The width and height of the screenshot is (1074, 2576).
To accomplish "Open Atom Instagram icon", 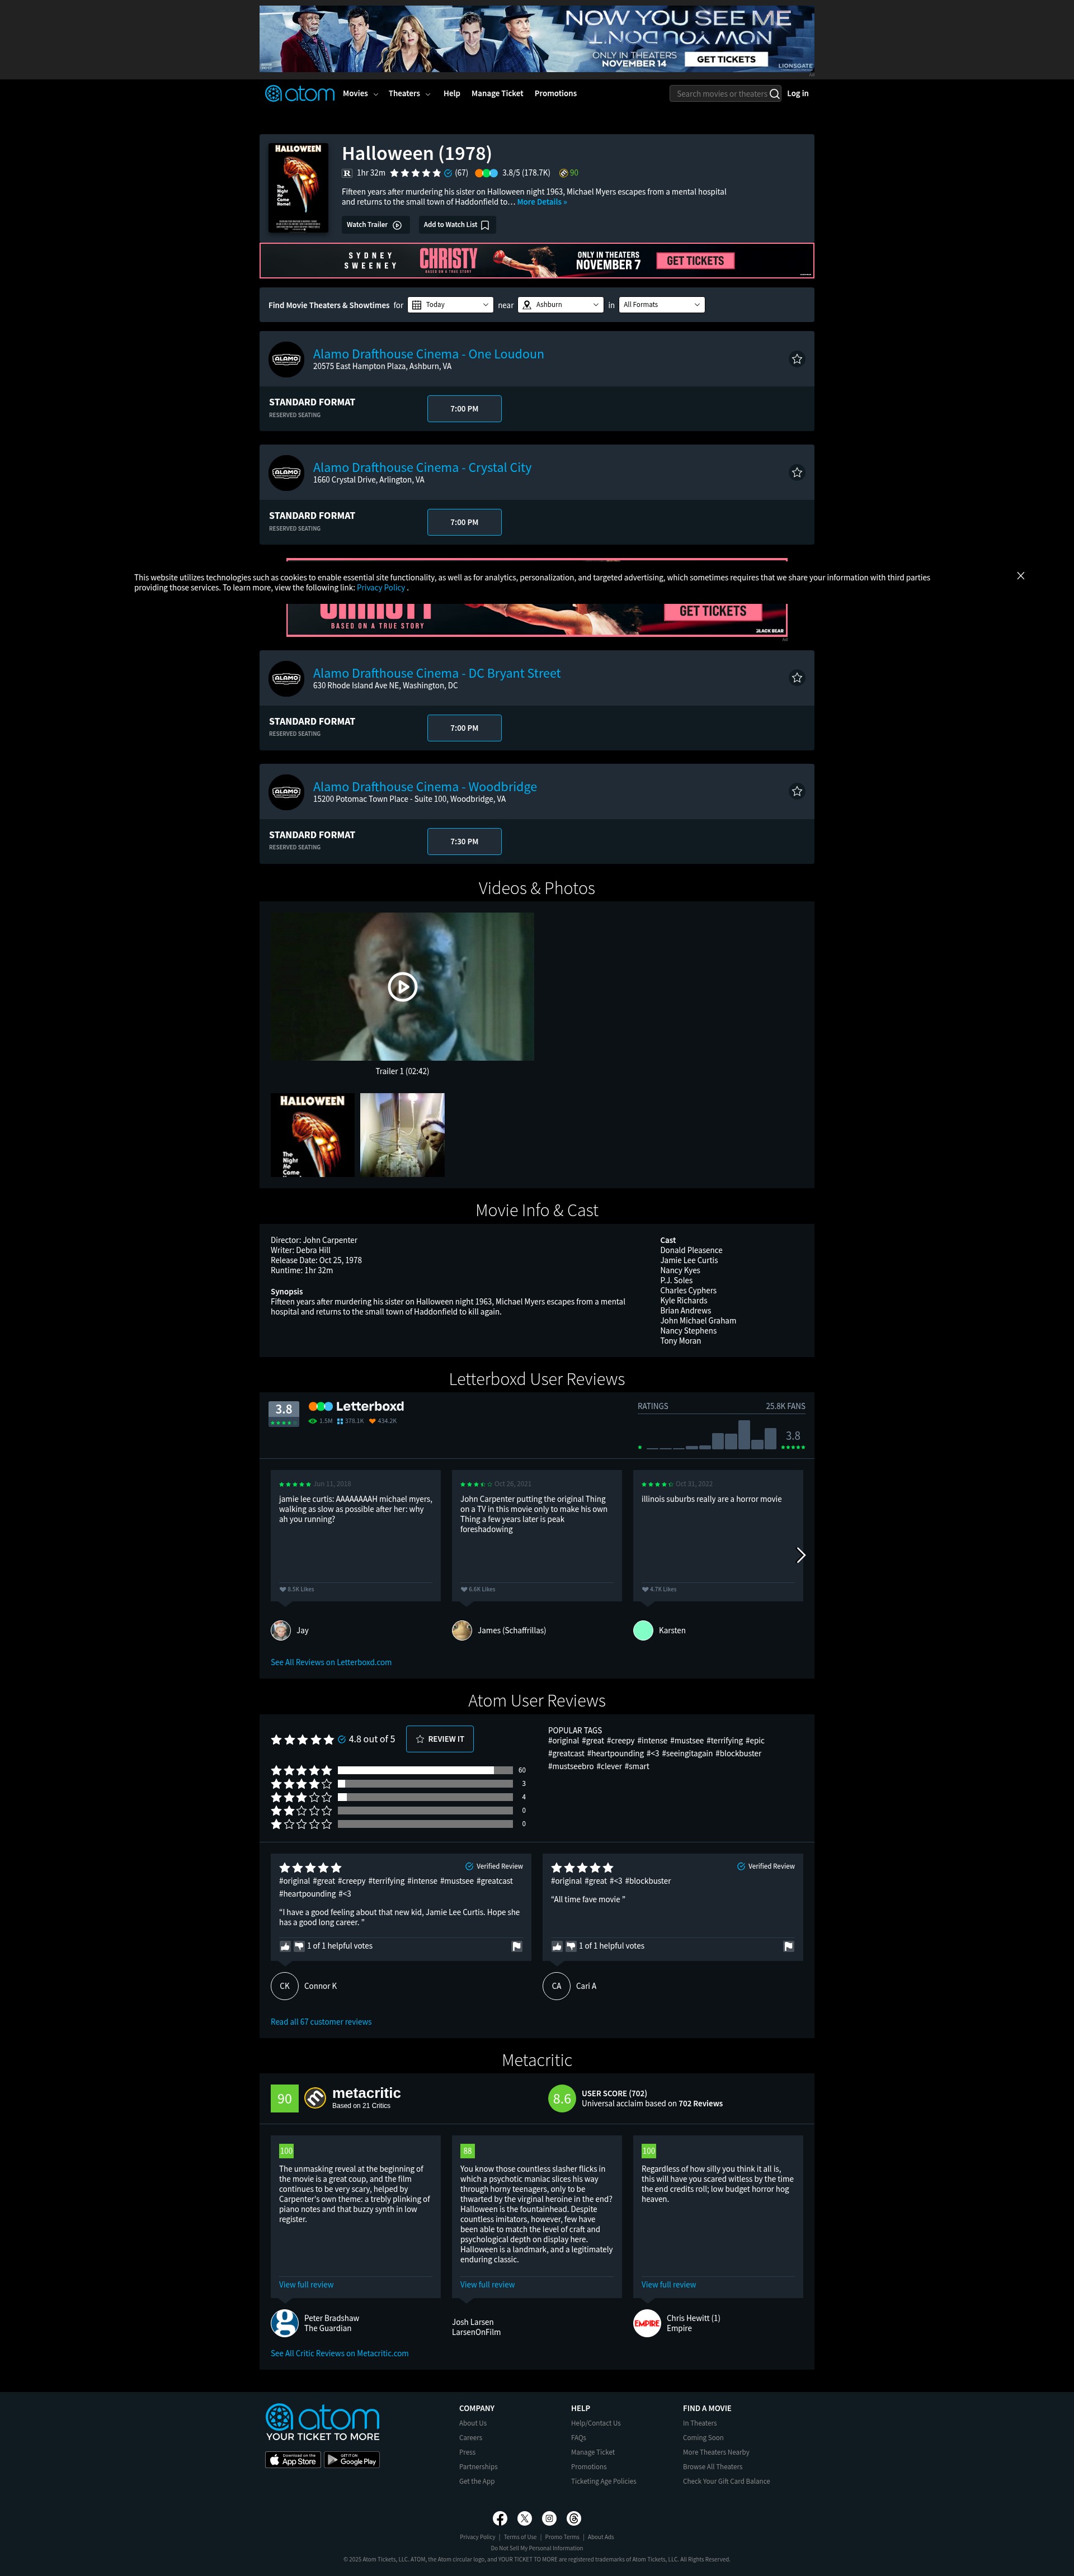I will 549,2519.
